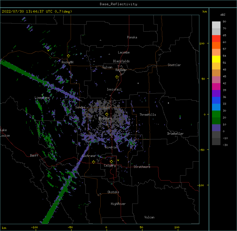Click the Limestone label

[42, 98]
